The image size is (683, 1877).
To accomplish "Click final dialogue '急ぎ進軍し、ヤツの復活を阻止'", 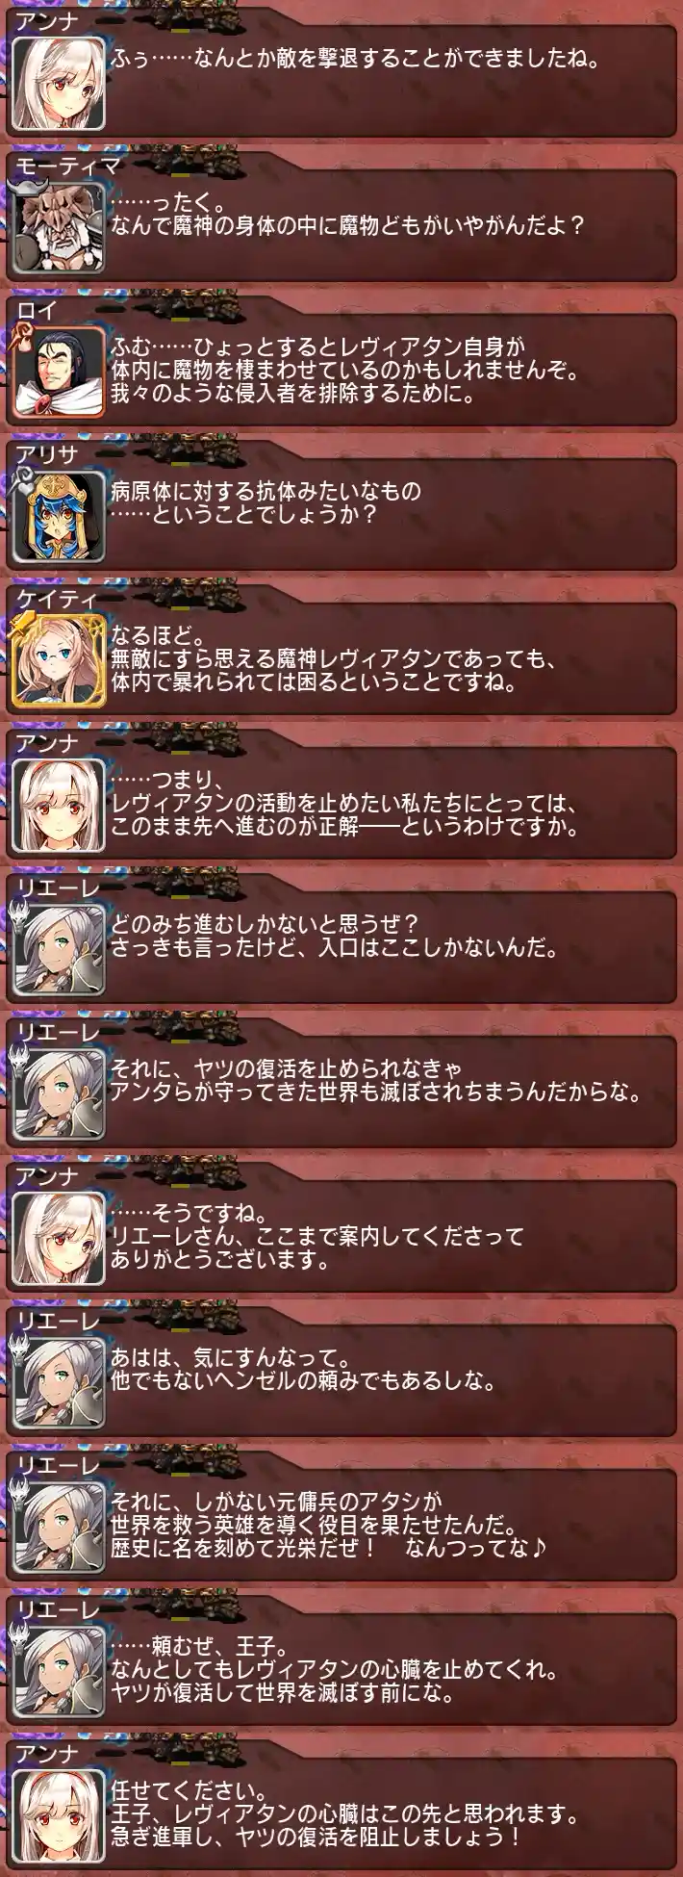I will [x=316, y=1838].
